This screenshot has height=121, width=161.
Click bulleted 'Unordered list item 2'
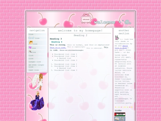tap(66, 56)
